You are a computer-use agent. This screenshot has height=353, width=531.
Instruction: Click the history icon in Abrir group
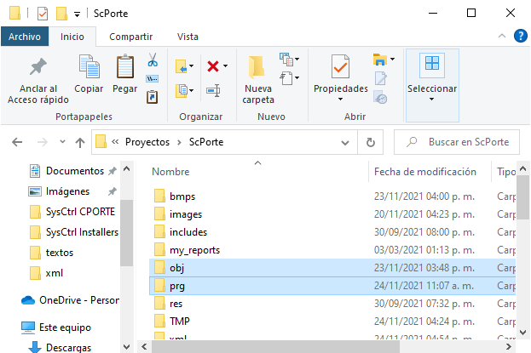[380, 97]
